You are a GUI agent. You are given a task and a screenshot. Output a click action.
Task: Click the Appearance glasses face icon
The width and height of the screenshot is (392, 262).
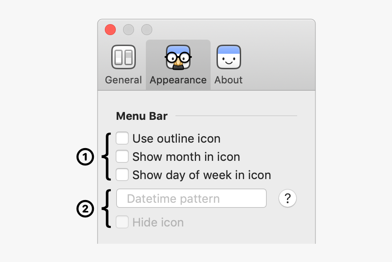(x=178, y=57)
